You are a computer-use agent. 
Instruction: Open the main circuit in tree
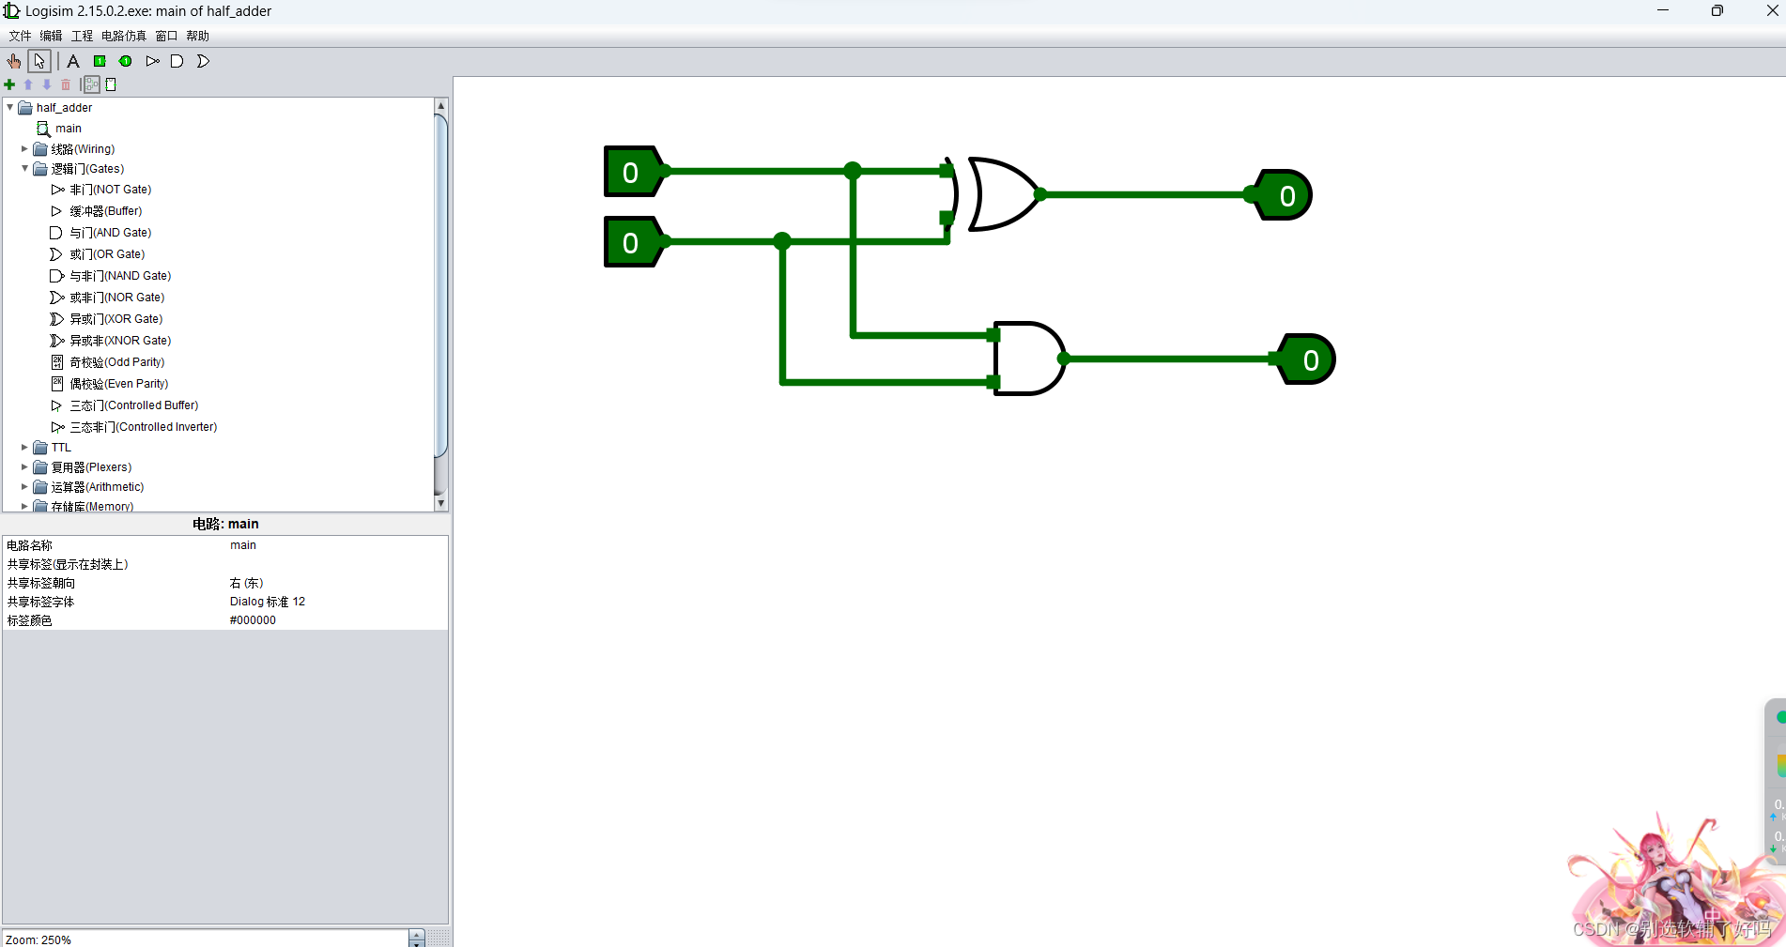(x=68, y=129)
